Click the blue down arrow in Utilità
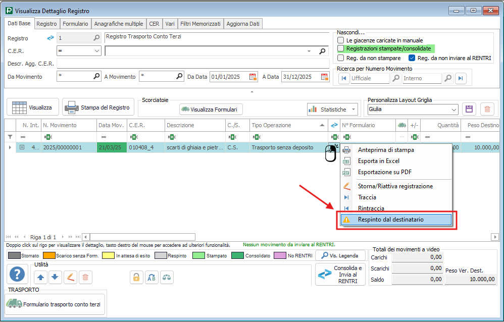Viewport: 504px width, 322px height. tap(56, 277)
